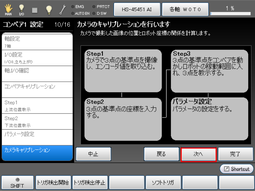Click the Step3 description box
The width and height of the screenshot is (255, 191).
click(x=209, y=71)
